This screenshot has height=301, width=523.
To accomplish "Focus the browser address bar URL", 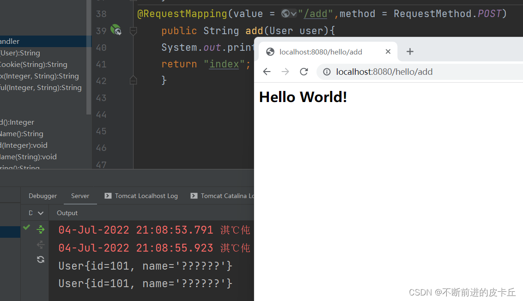I will point(384,72).
